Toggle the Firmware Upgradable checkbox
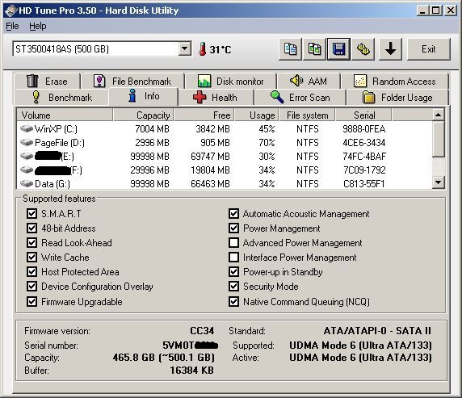 click(x=31, y=301)
